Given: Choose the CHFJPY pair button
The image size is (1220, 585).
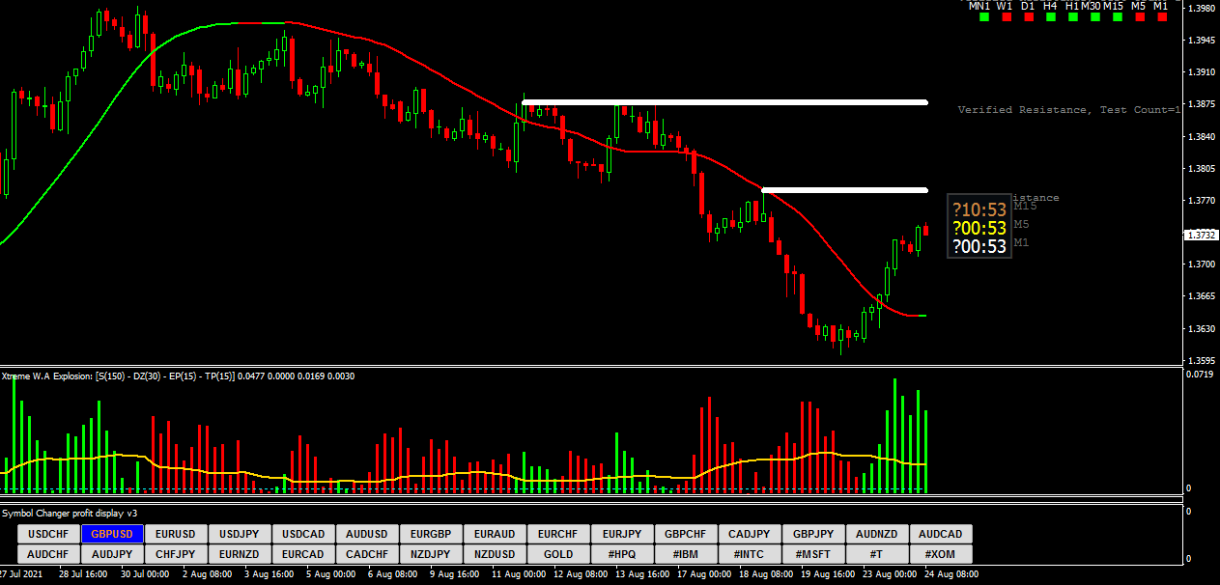Looking at the screenshot, I should point(176,554).
